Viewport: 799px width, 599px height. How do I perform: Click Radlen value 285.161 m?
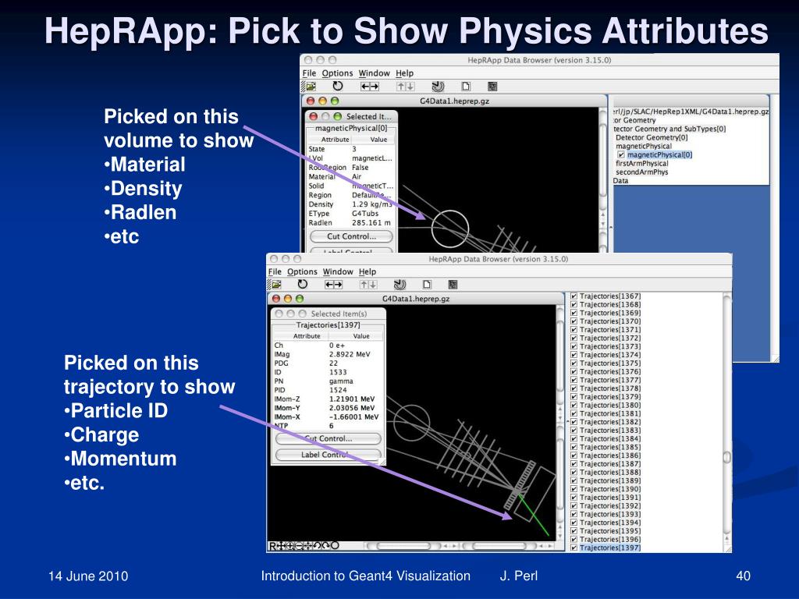371,222
